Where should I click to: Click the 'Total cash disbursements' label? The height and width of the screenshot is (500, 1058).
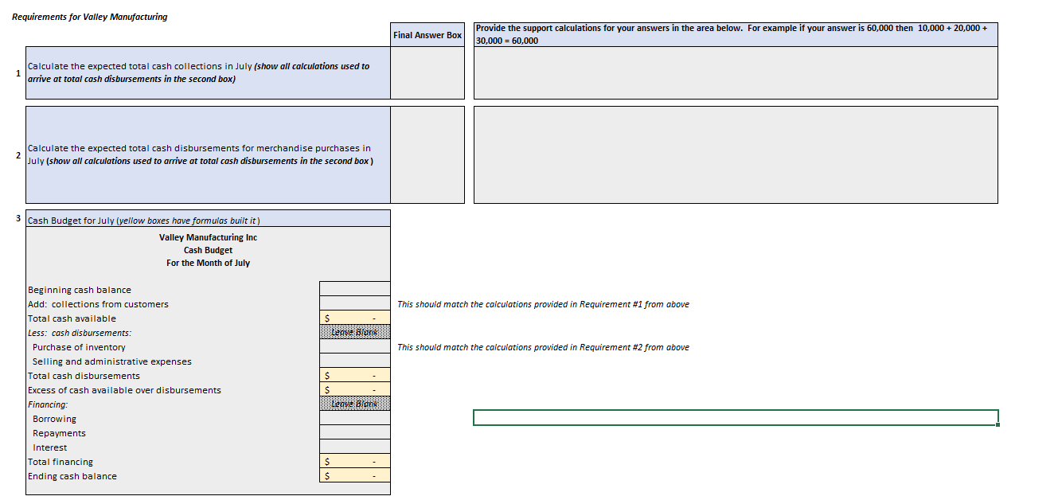pos(84,376)
